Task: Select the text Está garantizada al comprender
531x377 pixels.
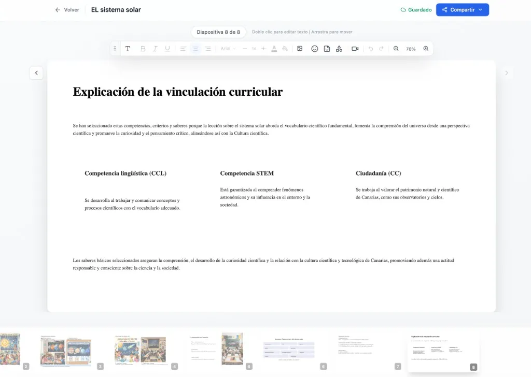Action: 265,197
